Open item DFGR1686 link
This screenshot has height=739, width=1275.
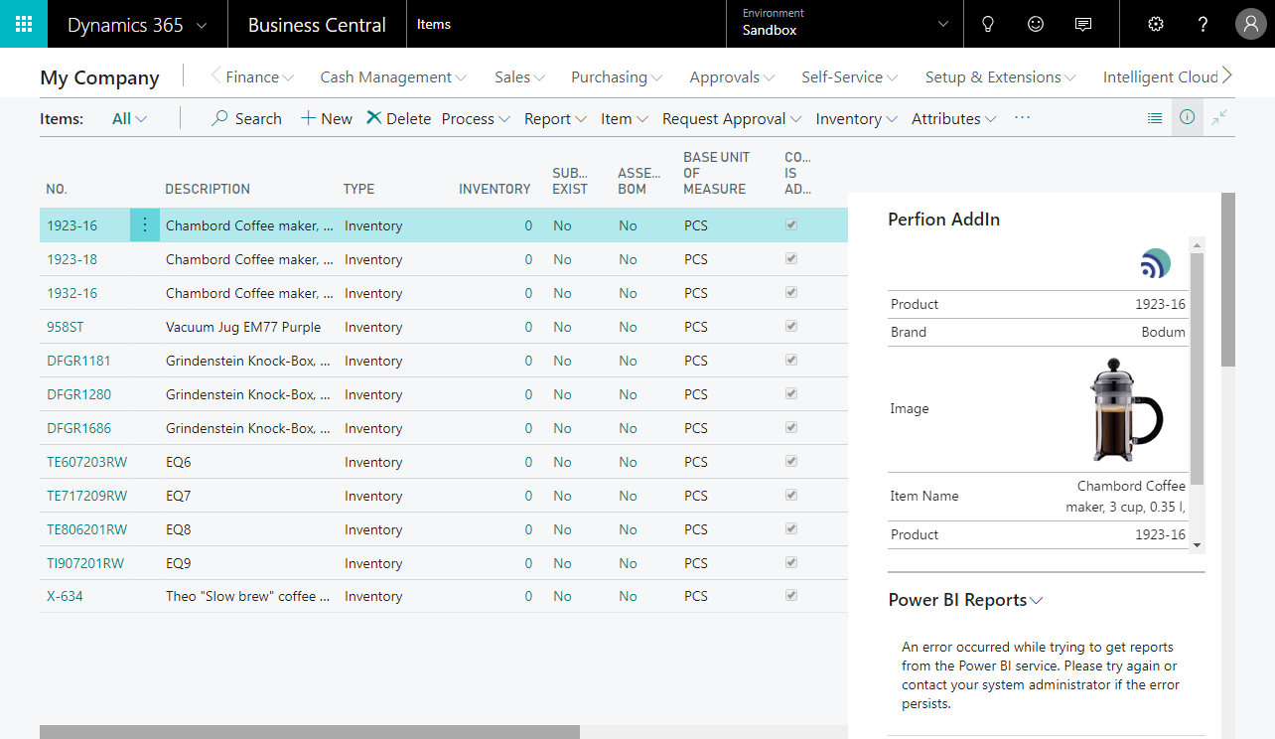pyautogui.click(x=78, y=428)
